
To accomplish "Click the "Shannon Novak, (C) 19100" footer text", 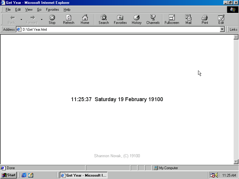I will [x=117, y=156].
